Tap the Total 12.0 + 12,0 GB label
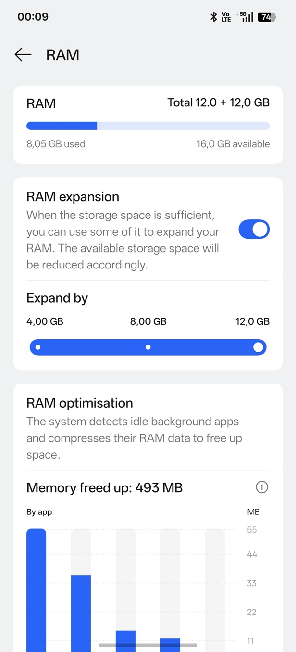Image resolution: width=296 pixels, height=652 pixels. click(x=218, y=102)
